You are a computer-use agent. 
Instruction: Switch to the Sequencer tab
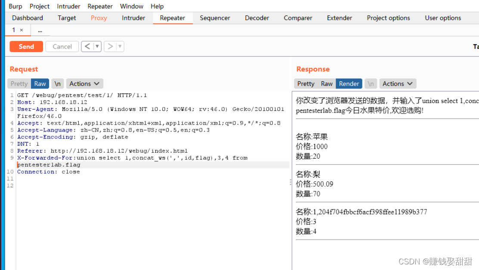[x=215, y=18]
